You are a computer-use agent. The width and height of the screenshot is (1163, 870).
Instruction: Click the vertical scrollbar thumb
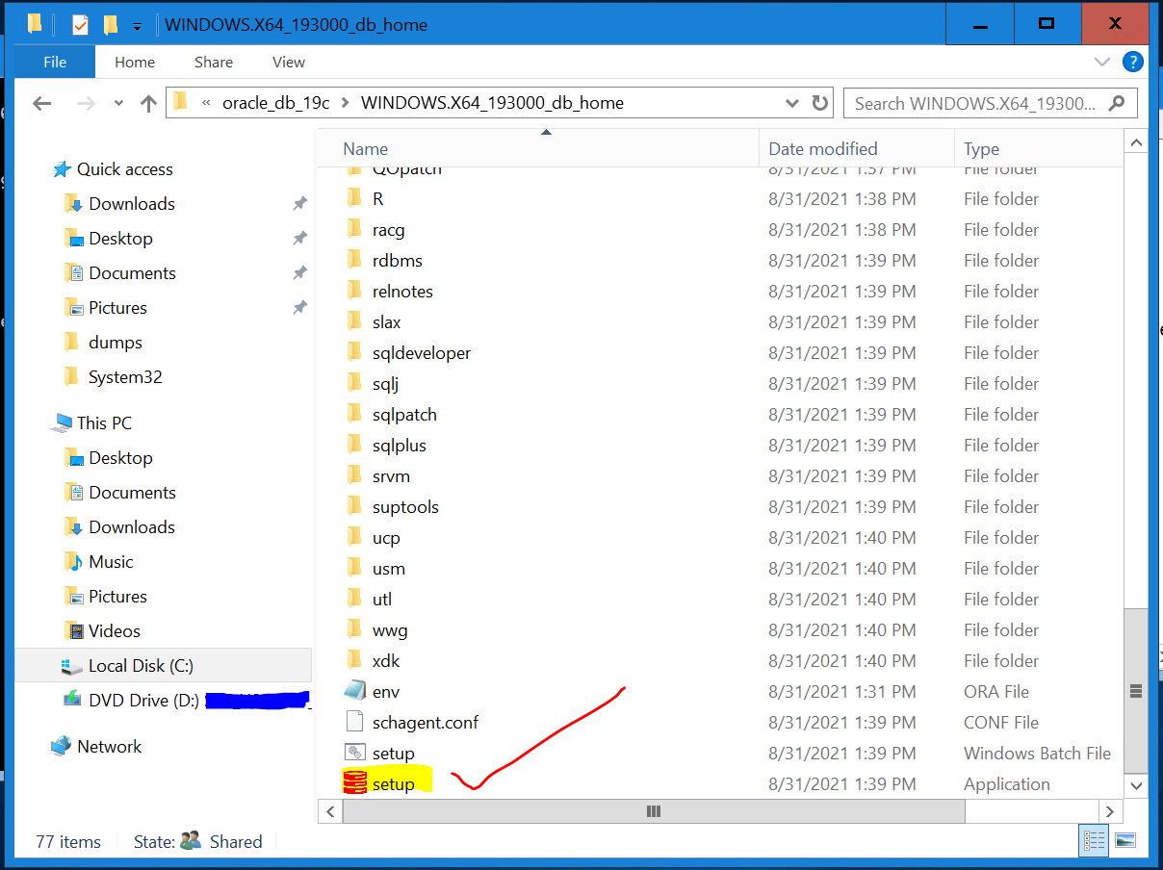[x=1136, y=690]
